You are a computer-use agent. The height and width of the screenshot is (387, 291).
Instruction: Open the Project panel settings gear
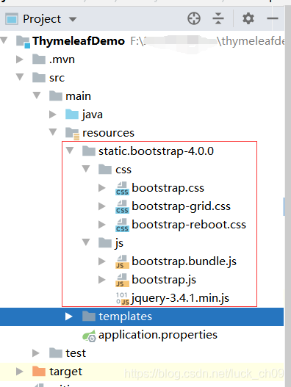[248, 18]
